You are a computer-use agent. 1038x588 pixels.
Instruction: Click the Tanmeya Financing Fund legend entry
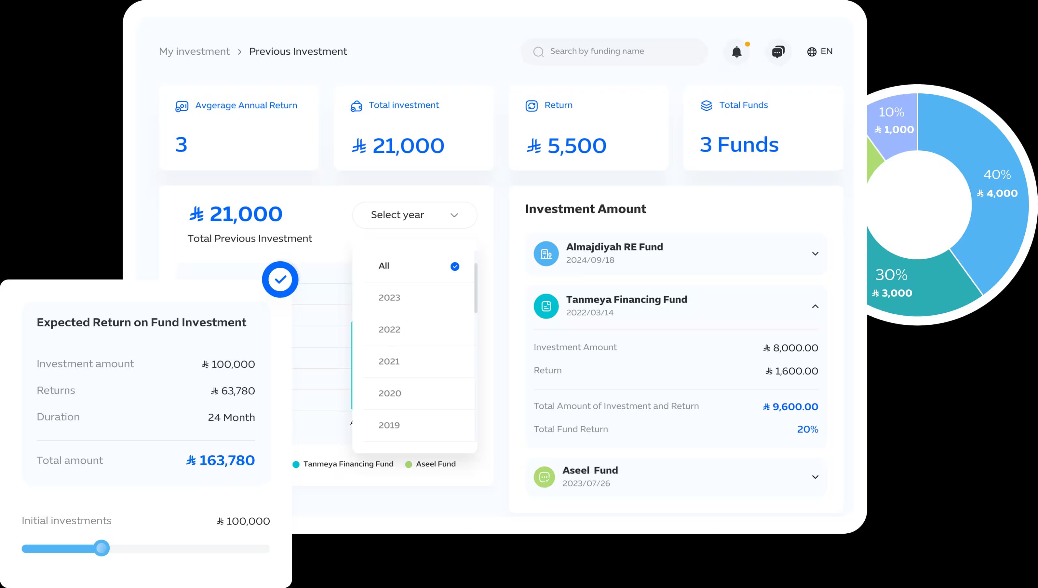(343, 464)
